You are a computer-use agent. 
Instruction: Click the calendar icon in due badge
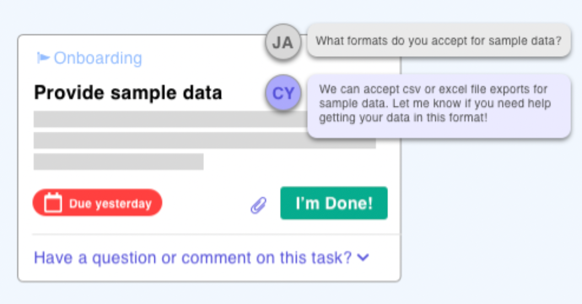(x=53, y=203)
